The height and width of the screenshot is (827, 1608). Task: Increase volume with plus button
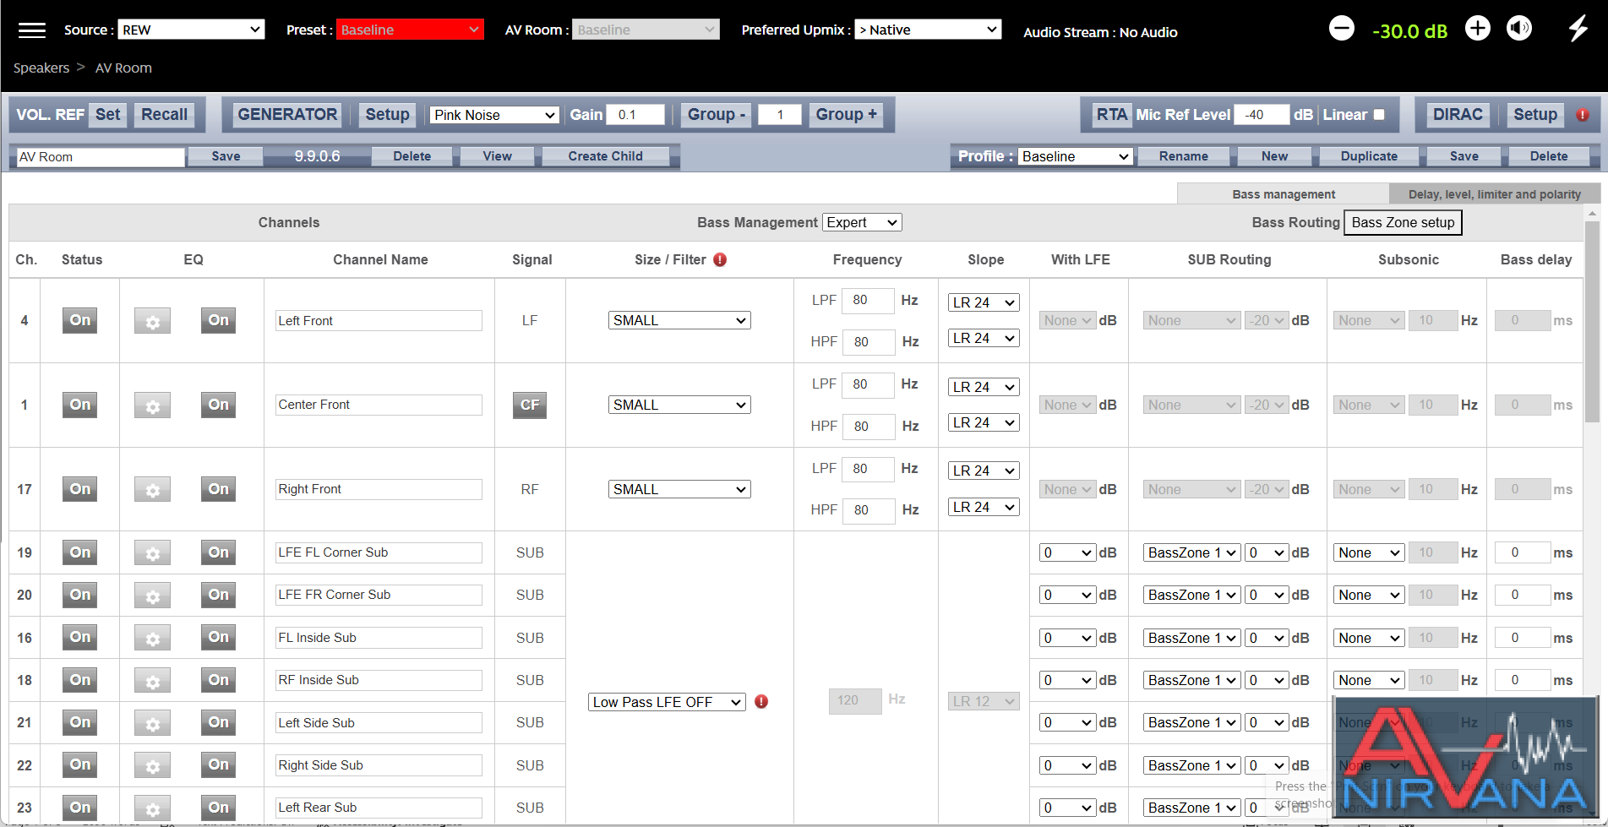click(x=1477, y=29)
